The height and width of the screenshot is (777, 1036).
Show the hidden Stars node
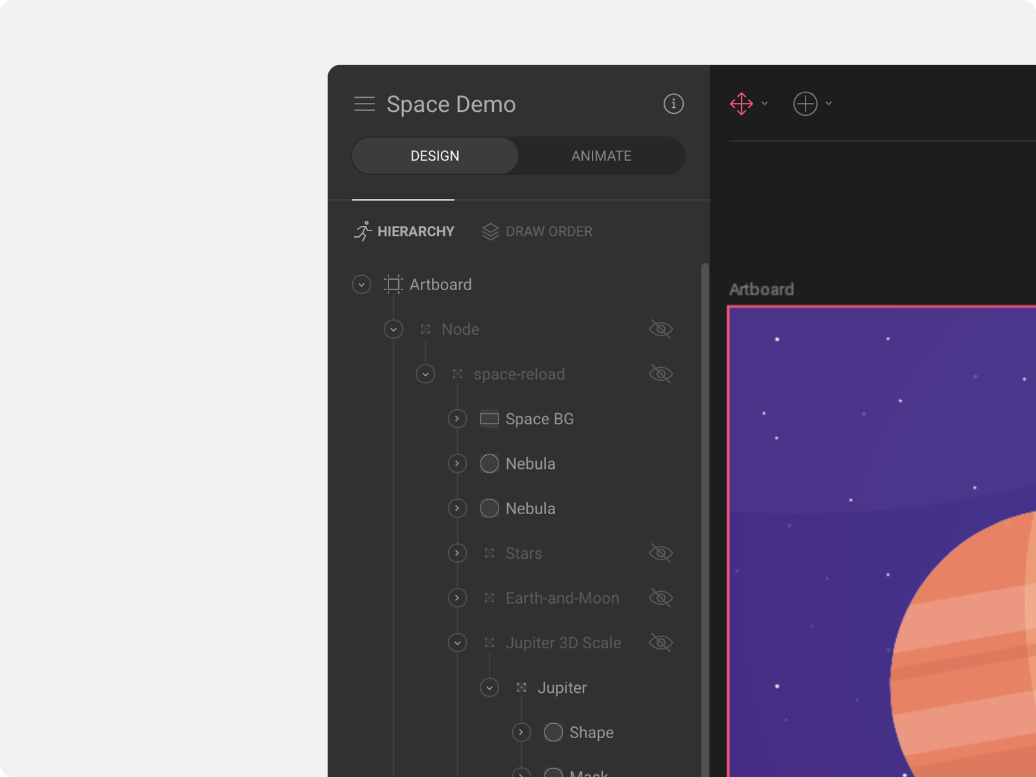(661, 553)
